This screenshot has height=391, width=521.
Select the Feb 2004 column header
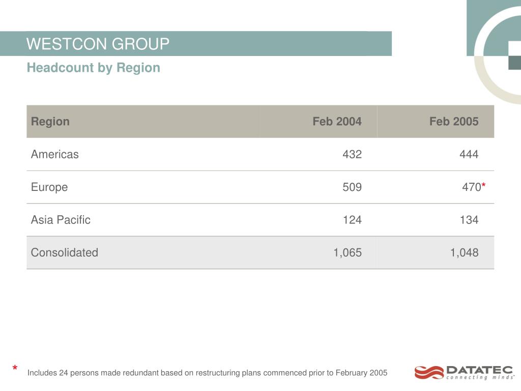click(337, 121)
